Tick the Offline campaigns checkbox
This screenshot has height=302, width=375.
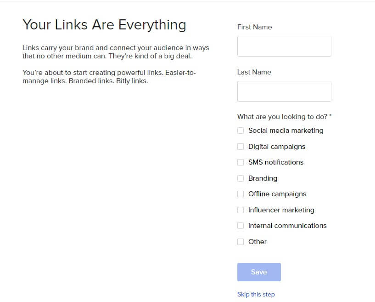(241, 194)
